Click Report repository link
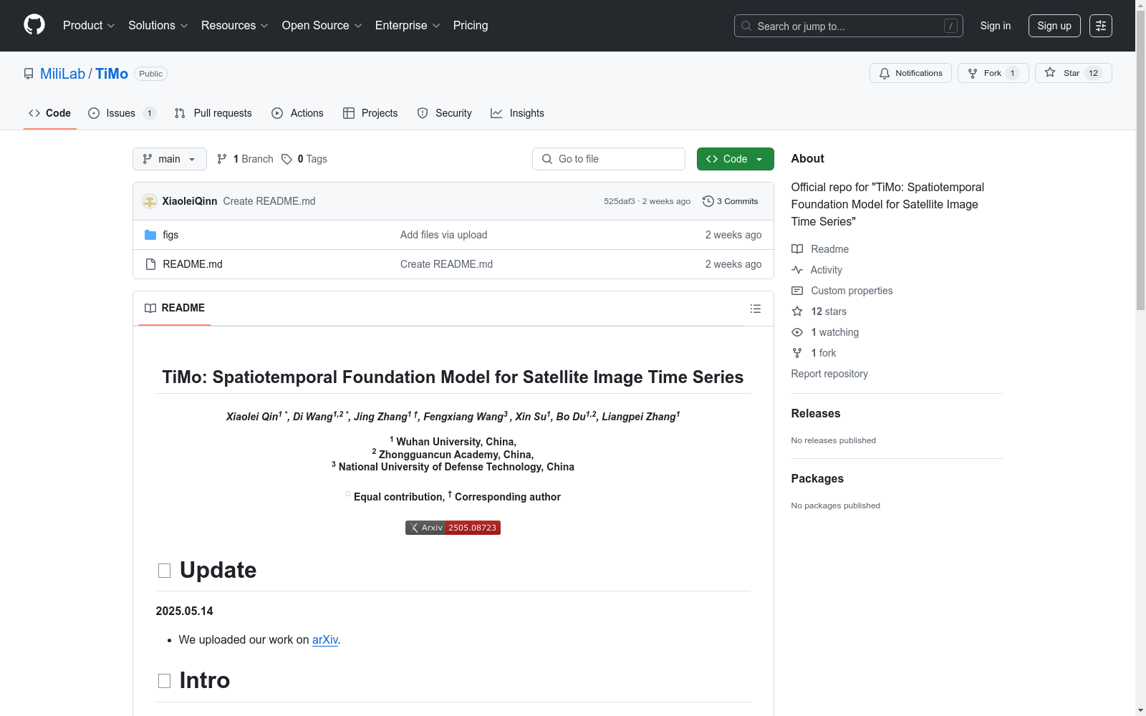 pos(829,374)
